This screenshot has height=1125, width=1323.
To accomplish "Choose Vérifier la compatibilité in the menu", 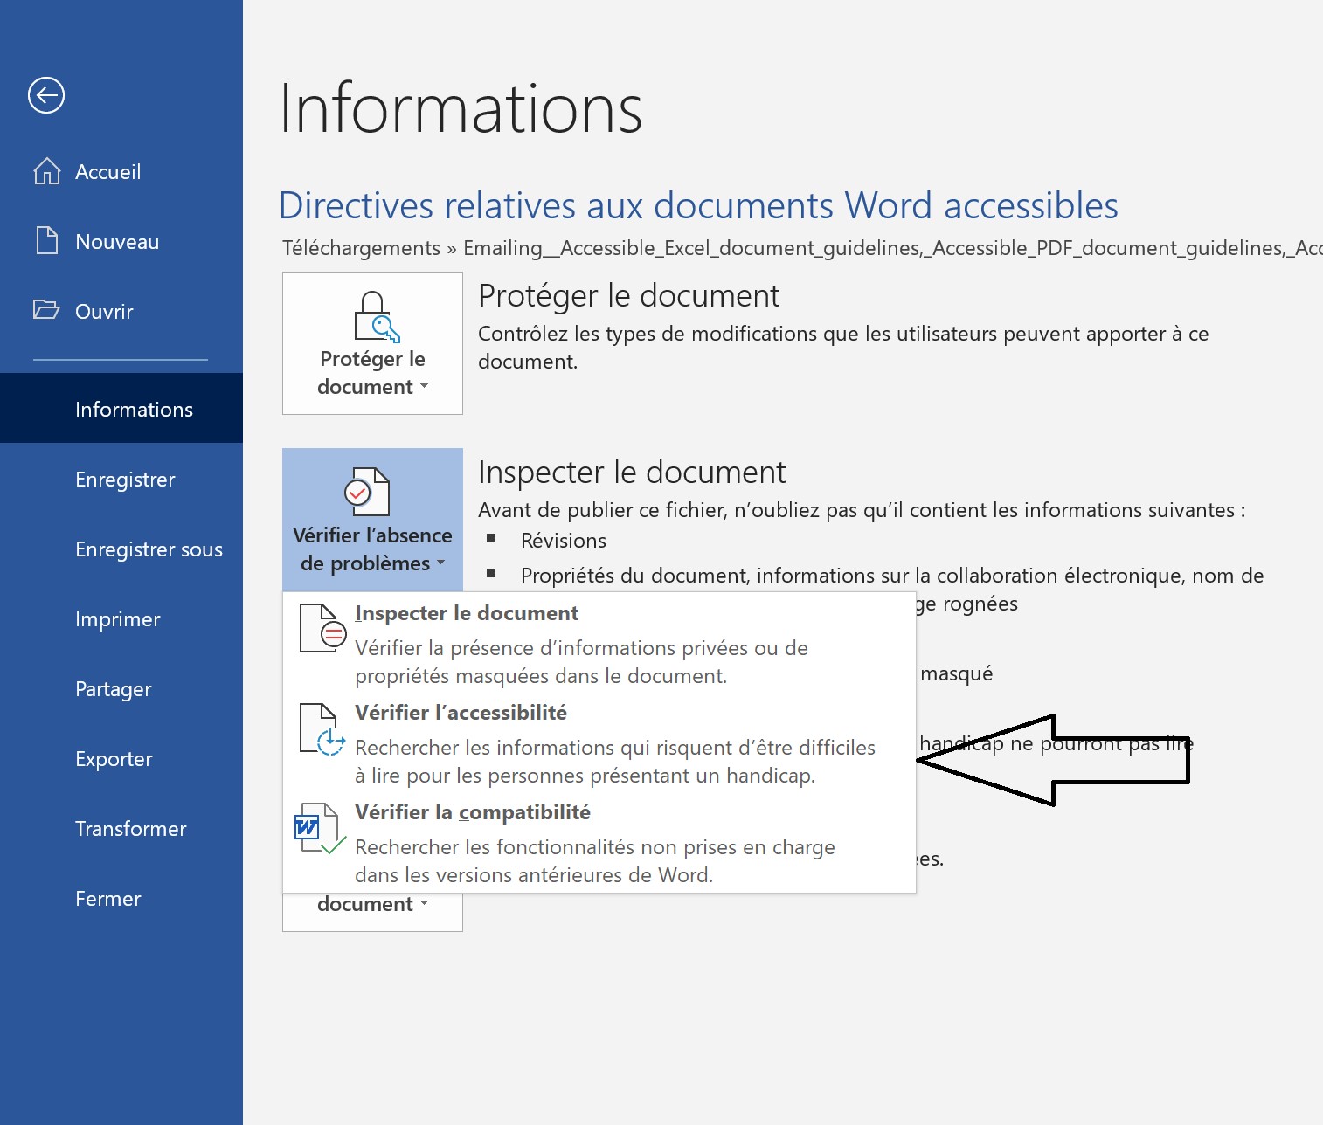I will [x=472, y=811].
